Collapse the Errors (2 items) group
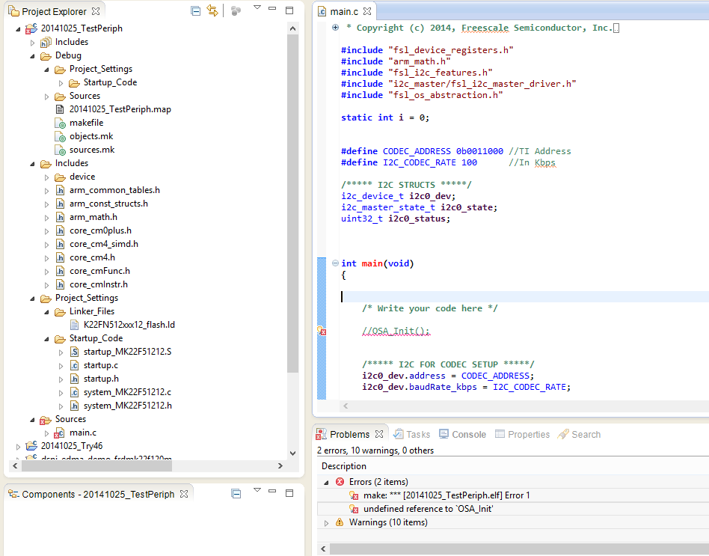709x556 pixels. [x=327, y=482]
